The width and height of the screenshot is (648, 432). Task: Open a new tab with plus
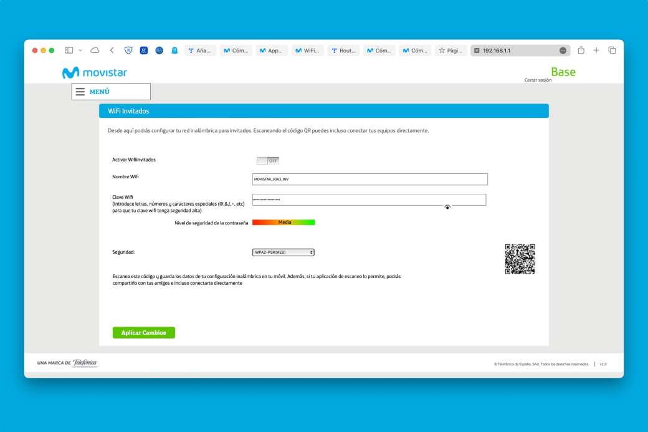(596, 50)
